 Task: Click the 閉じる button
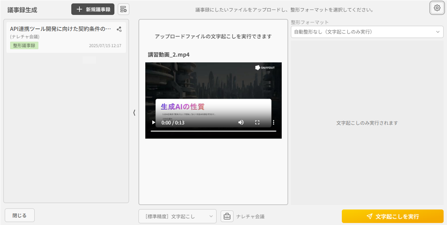coord(20,216)
